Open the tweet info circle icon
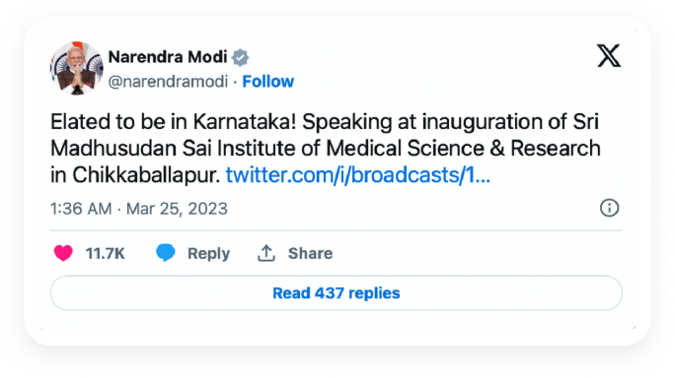 coord(609,209)
